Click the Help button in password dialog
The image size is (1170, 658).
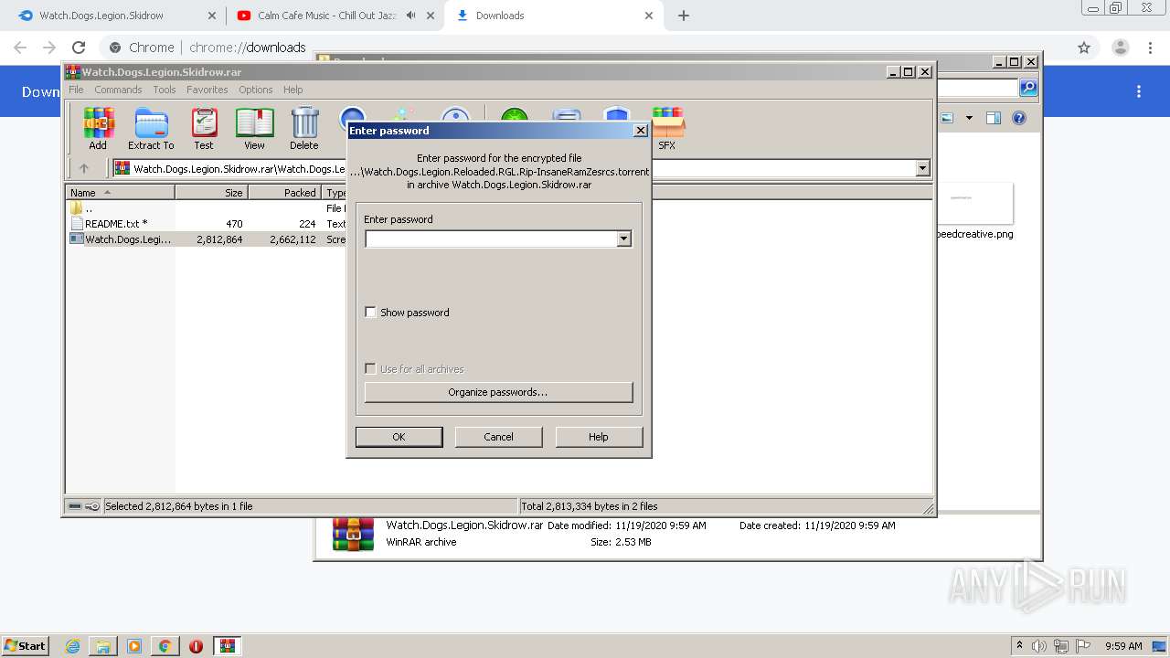tap(599, 437)
